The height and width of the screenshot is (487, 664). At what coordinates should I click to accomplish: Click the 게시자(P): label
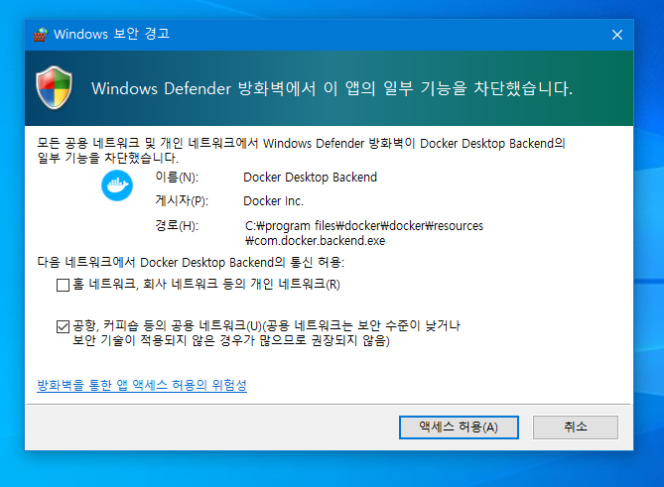[182, 200]
